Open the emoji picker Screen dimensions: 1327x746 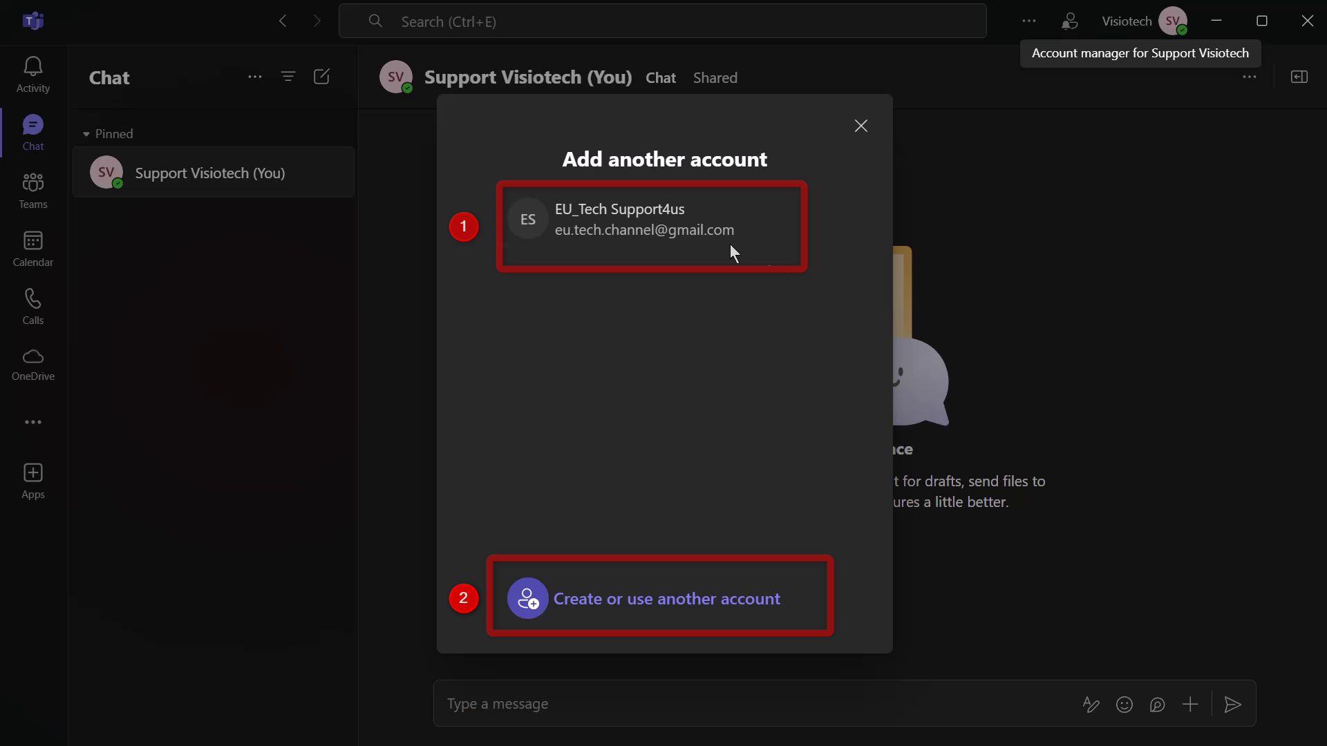1124,704
